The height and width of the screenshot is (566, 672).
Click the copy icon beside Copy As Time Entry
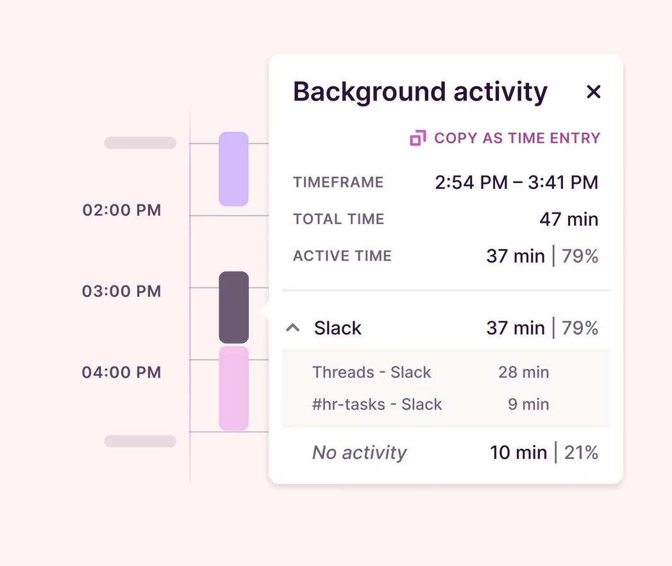[x=418, y=138]
